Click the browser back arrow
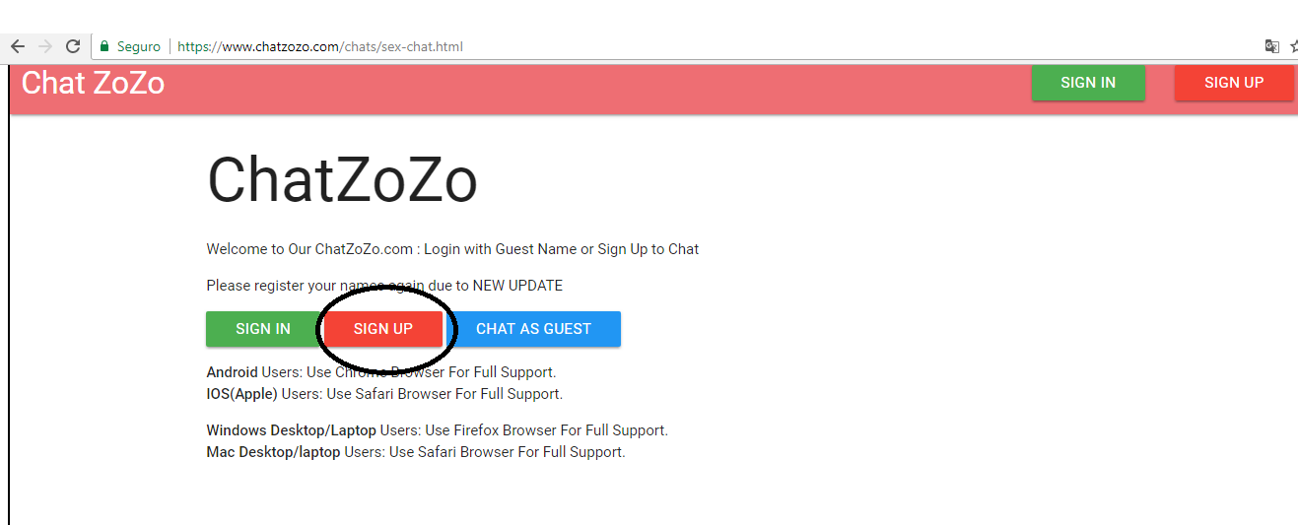 pos(18,46)
